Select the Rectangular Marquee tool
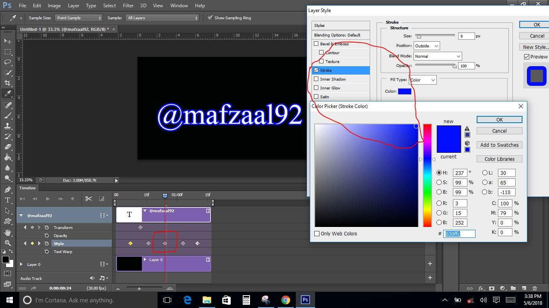The image size is (549, 308). coord(8,51)
